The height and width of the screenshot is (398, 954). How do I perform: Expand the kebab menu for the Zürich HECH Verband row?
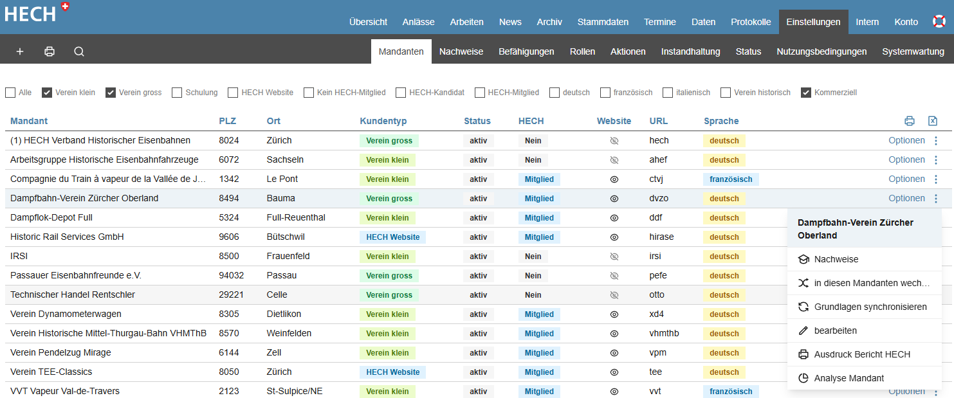(x=936, y=141)
